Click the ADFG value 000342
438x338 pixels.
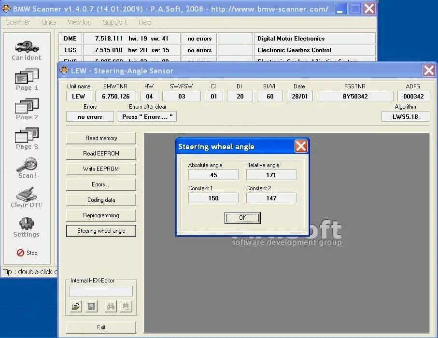(413, 97)
